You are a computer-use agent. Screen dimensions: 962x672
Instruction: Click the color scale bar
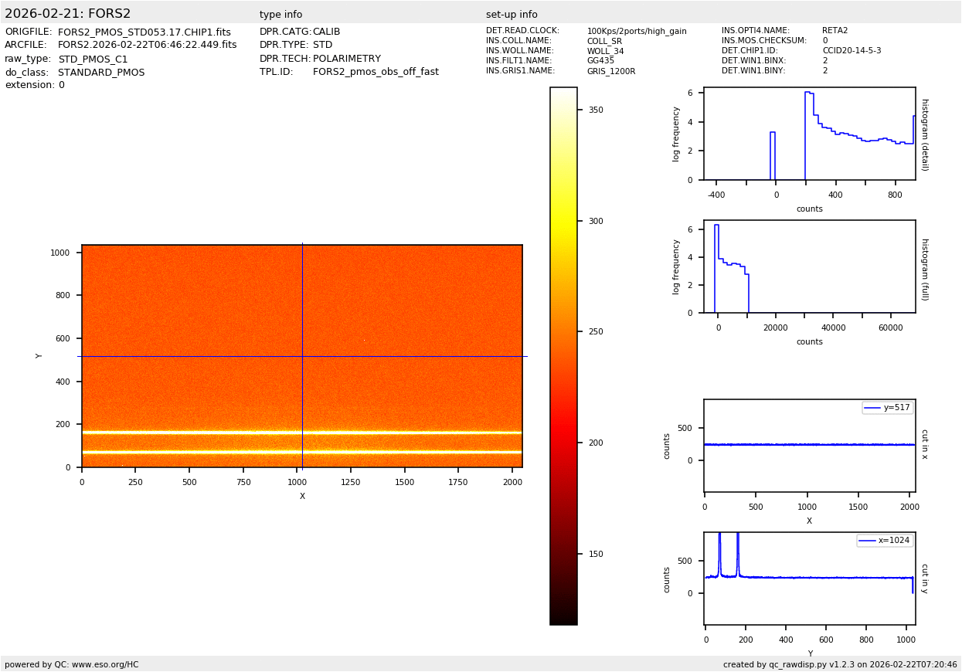click(563, 355)
